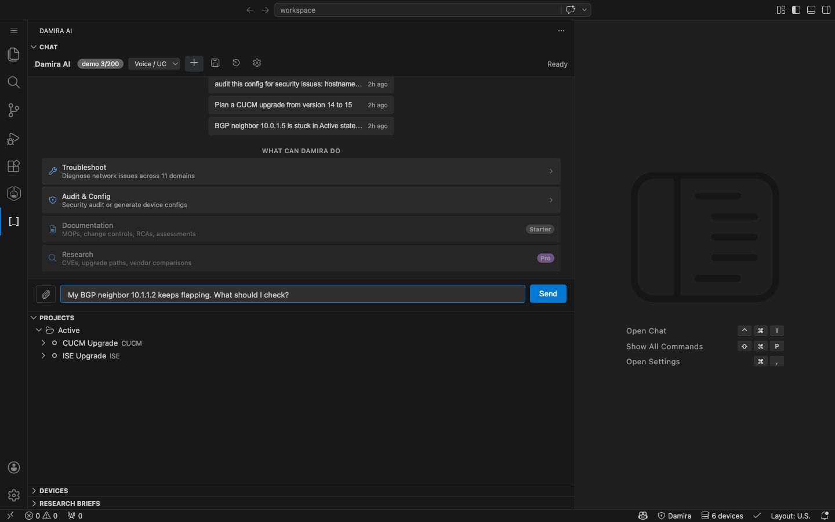Screen dimensions: 835x522
Task: Click the ports indicator showing 0
Action: pyautogui.click(x=75, y=516)
